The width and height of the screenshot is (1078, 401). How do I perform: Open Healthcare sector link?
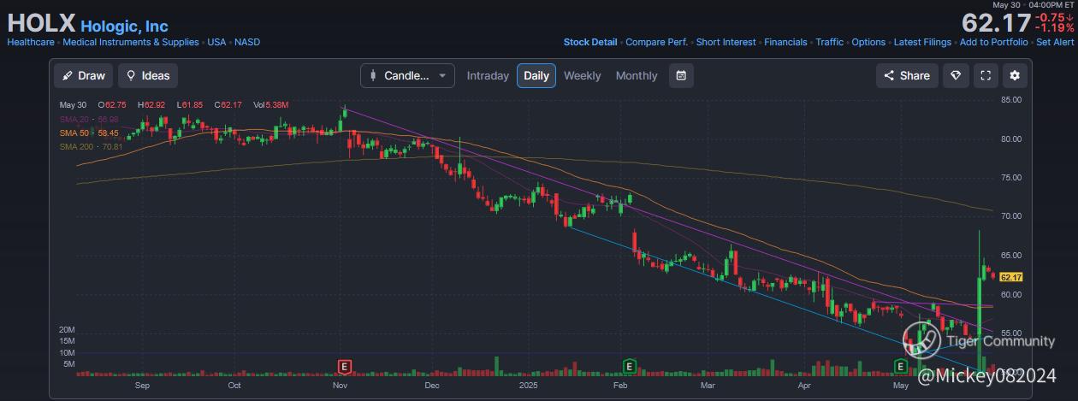(x=31, y=42)
